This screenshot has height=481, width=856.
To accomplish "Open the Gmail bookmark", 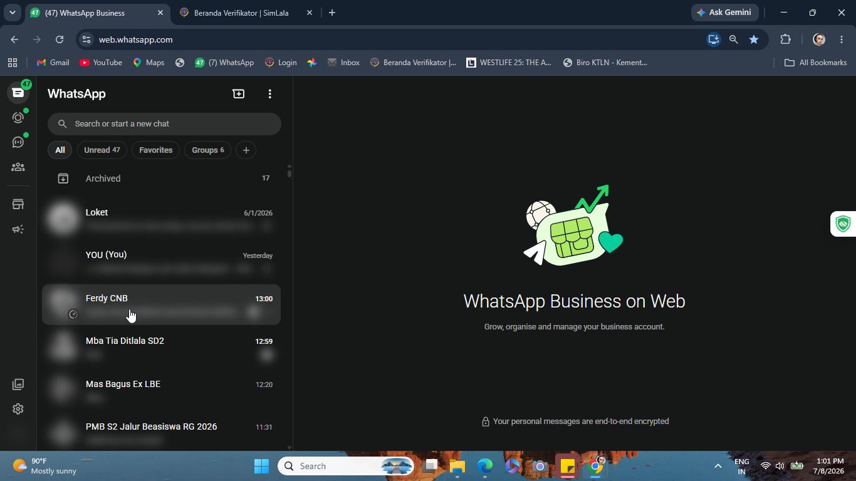I will 53,63.
